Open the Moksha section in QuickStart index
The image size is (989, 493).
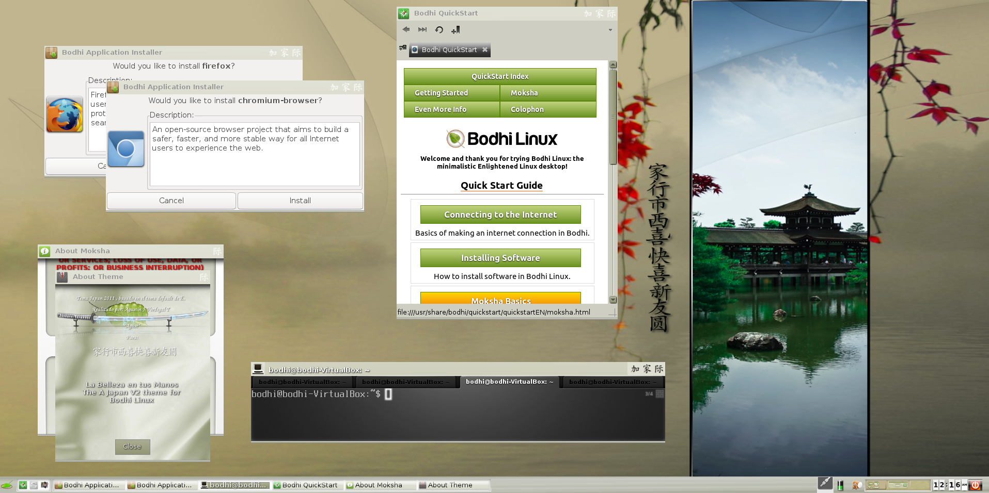547,93
